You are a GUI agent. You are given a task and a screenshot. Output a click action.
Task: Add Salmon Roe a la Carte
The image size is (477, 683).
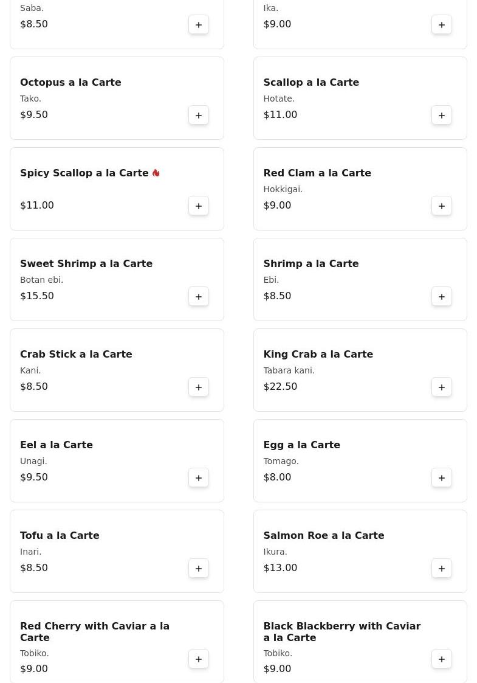click(442, 569)
